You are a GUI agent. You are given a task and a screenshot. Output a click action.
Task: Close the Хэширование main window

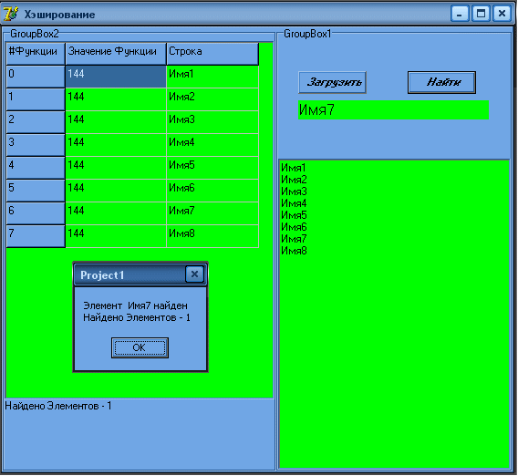(x=502, y=14)
